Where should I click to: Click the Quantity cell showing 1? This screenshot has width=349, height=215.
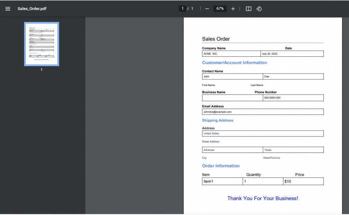coord(263,181)
